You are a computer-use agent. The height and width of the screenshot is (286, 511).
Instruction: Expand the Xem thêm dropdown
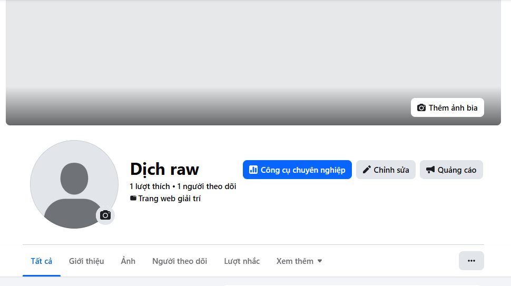click(x=299, y=261)
